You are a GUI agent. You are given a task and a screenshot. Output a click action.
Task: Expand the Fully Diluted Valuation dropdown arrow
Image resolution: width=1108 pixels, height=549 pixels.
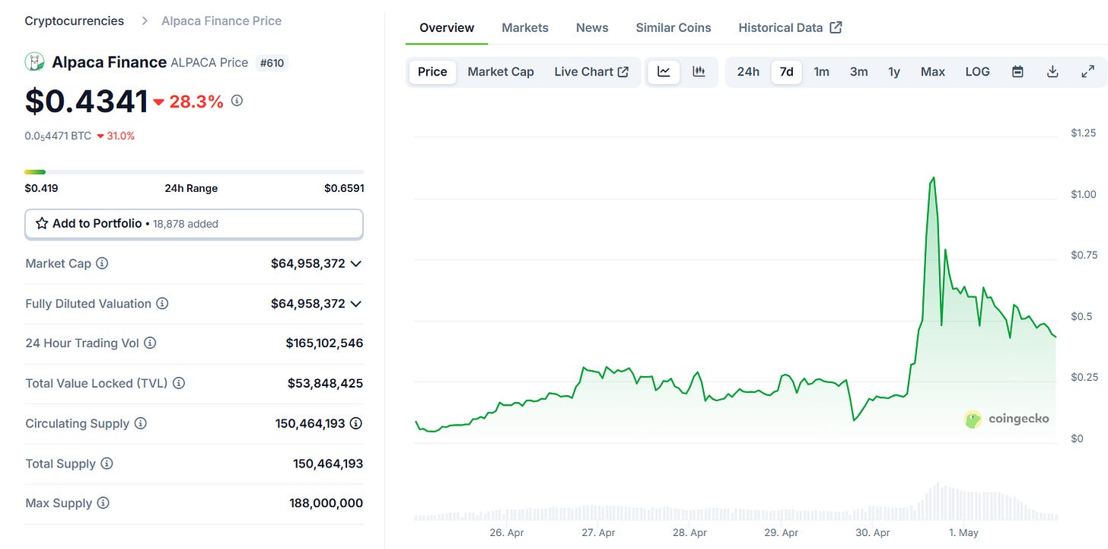(x=355, y=303)
